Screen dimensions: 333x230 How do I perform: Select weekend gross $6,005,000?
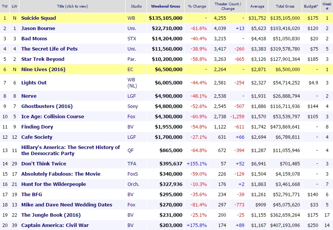click(x=169, y=82)
